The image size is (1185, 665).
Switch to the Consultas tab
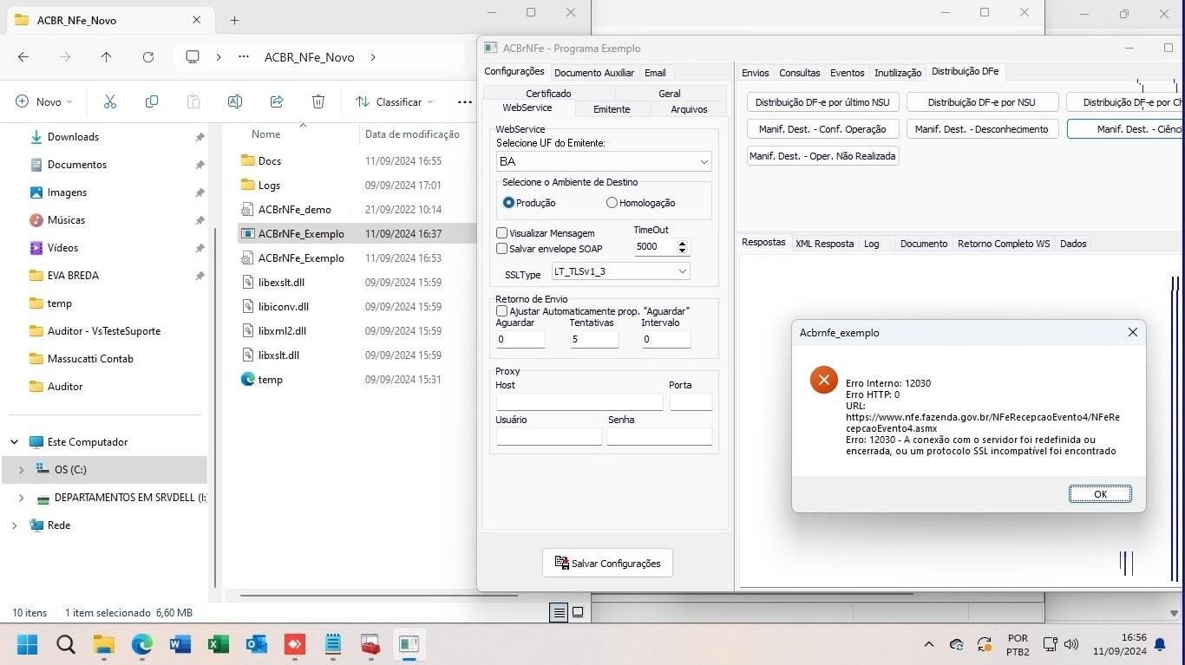point(799,73)
